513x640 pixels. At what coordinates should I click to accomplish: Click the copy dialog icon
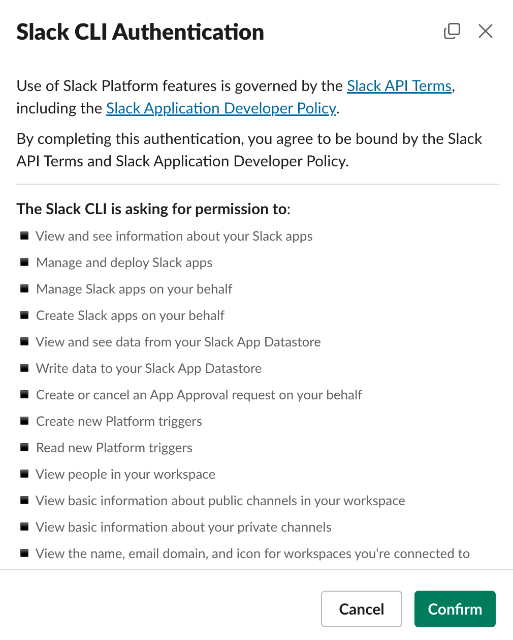pyautogui.click(x=452, y=31)
